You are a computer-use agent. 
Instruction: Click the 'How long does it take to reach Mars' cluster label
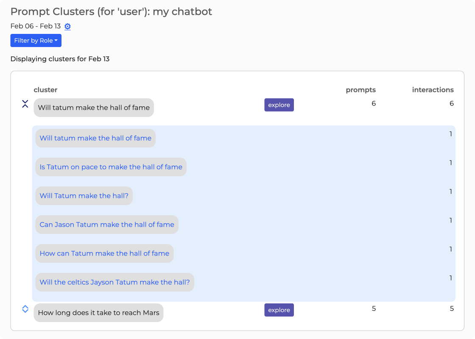(x=98, y=313)
